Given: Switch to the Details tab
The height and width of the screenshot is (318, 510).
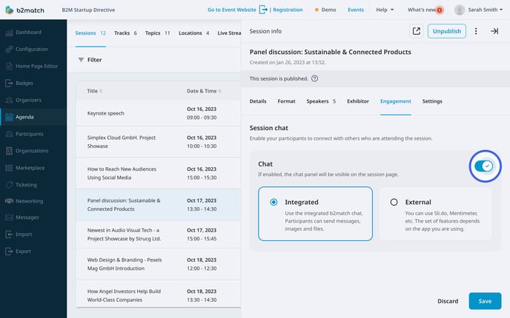Looking at the screenshot, I should [x=258, y=101].
